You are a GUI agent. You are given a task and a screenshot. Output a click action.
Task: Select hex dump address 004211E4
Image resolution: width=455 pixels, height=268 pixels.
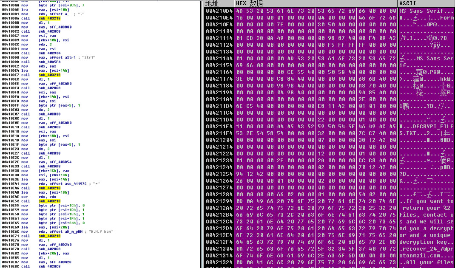pos(218,126)
